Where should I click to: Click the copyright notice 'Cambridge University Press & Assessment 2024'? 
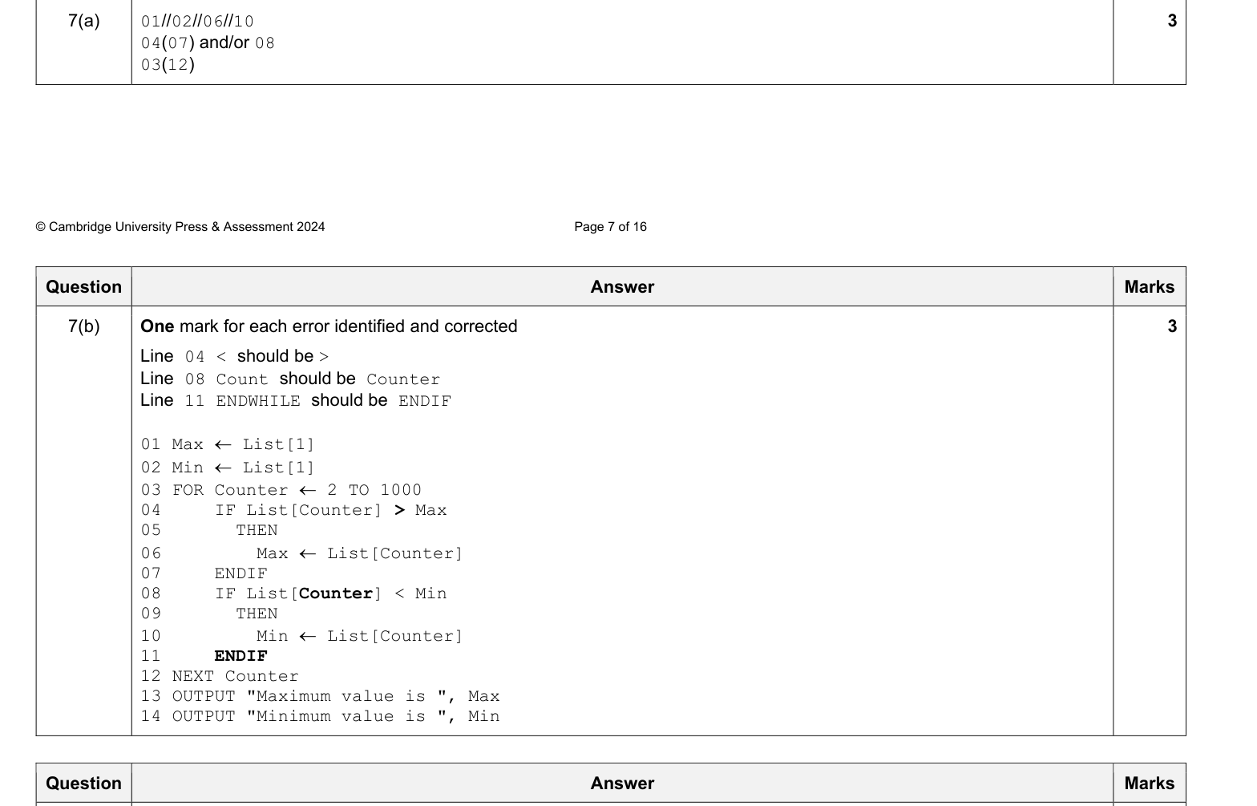click(180, 227)
